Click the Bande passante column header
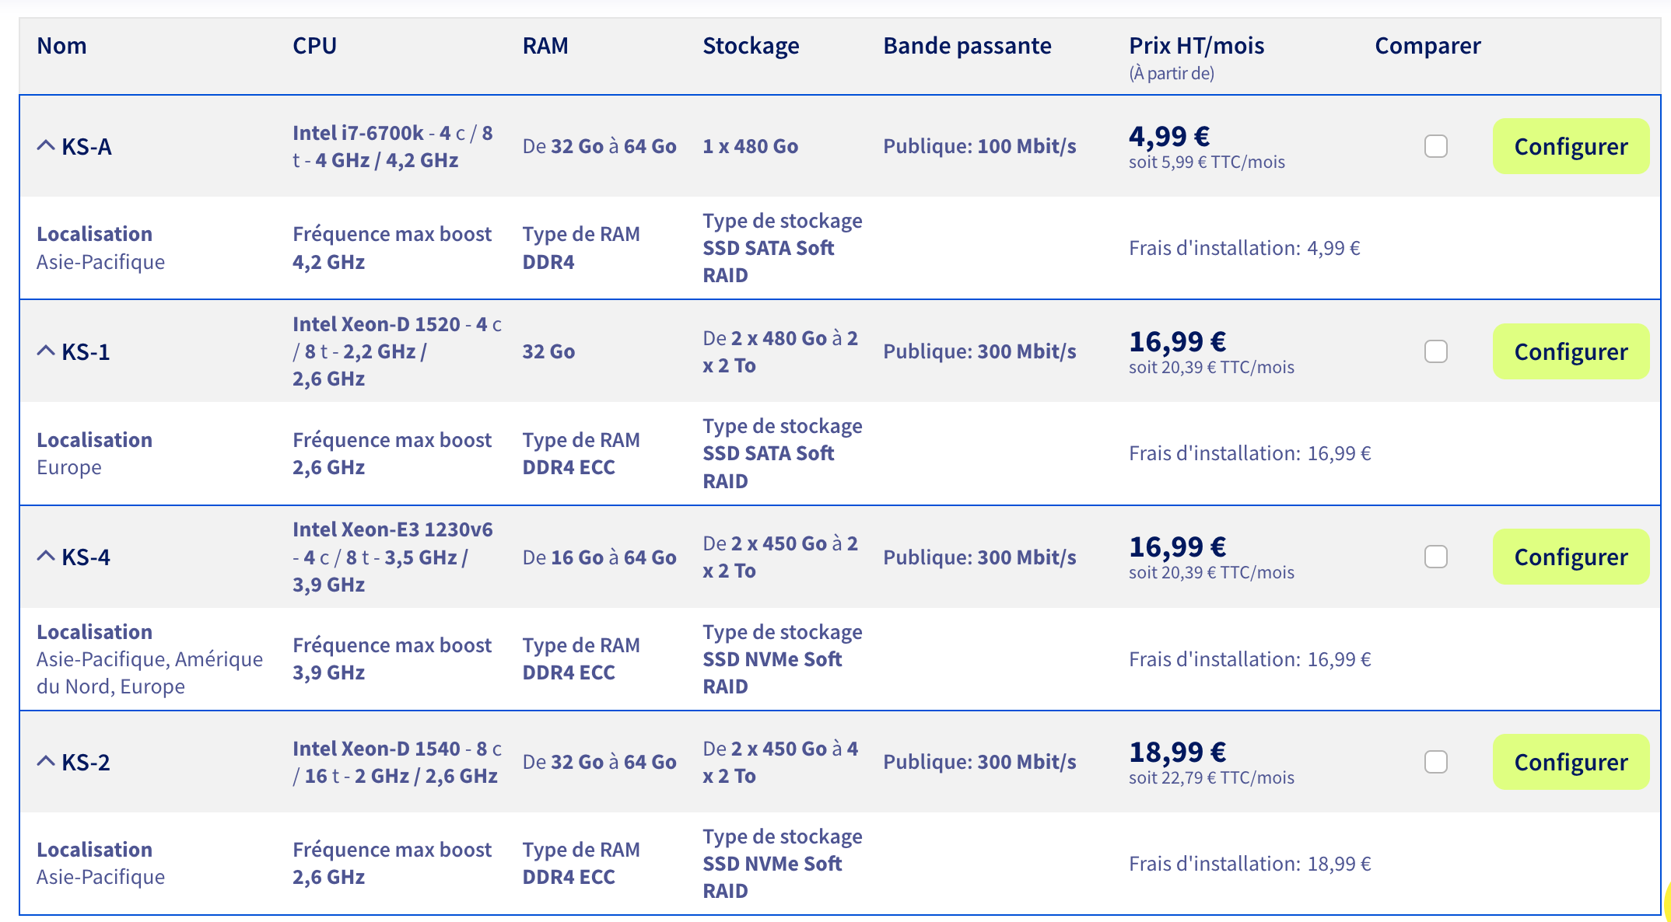The image size is (1671, 922). pyautogui.click(x=967, y=46)
